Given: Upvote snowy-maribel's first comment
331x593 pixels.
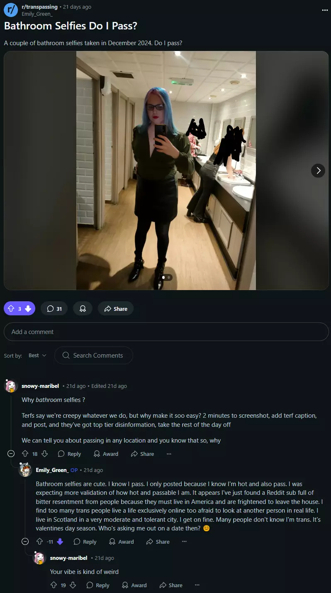Looking at the screenshot, I should click(25, 454).
